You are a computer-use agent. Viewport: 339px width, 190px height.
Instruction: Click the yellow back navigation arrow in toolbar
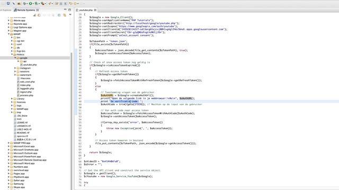pyautogui.click(x=70, y=4)
